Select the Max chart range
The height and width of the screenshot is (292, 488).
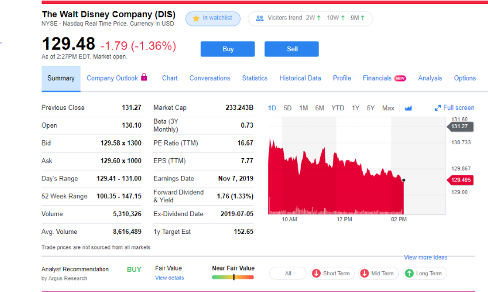pyautogui.click(x=388, y=108)
